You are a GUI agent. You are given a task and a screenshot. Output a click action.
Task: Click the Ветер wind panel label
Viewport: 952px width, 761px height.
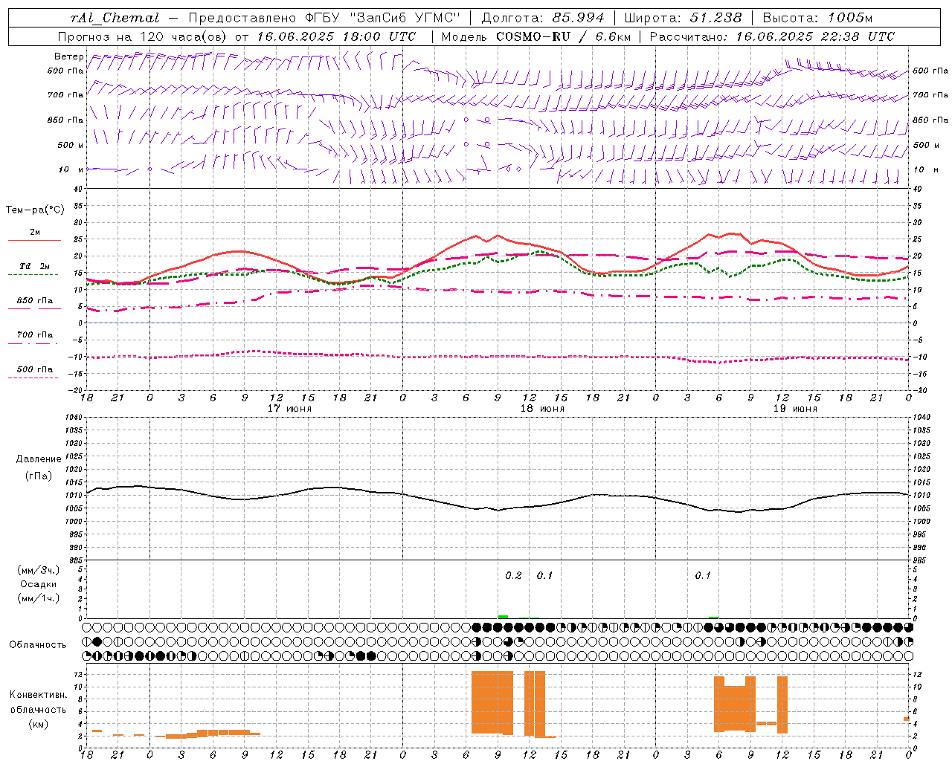point(69,56)
